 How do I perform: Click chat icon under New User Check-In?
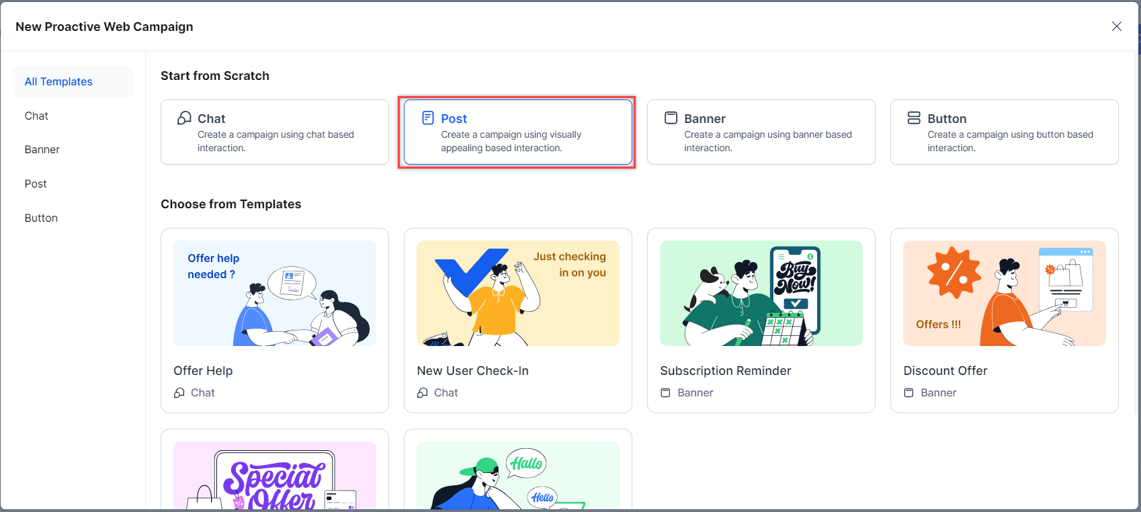(423, 393)
